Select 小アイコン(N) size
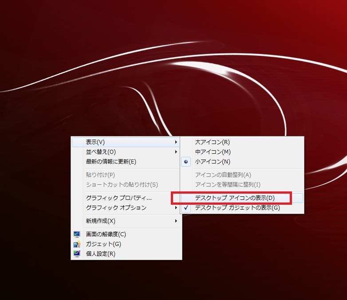Screen dimensions: 347x300 (242, 162)
